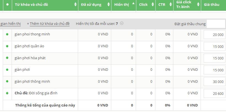Expand max impressions per user dropdown
The width and height of the screenshot is (226, 112).
(122, 23)
